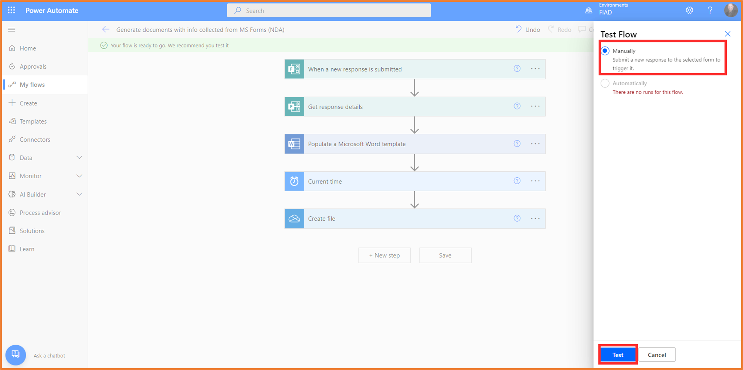Open the Connectors page
Image resolution: width=743 pixels, height=370 pixels.
tap(35, 140)
